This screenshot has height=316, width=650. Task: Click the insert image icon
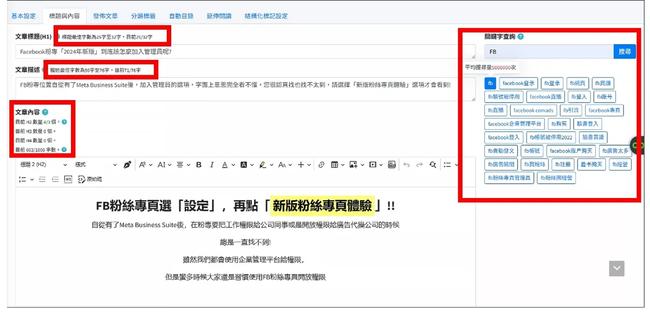(354, 165)
